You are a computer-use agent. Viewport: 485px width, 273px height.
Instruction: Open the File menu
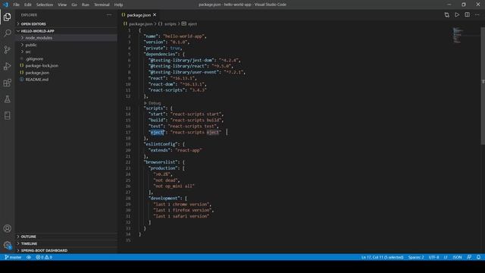click(x=17, y=5)
